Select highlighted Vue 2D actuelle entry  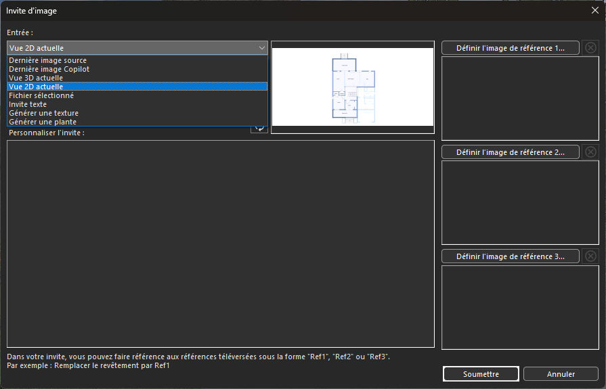137,87
